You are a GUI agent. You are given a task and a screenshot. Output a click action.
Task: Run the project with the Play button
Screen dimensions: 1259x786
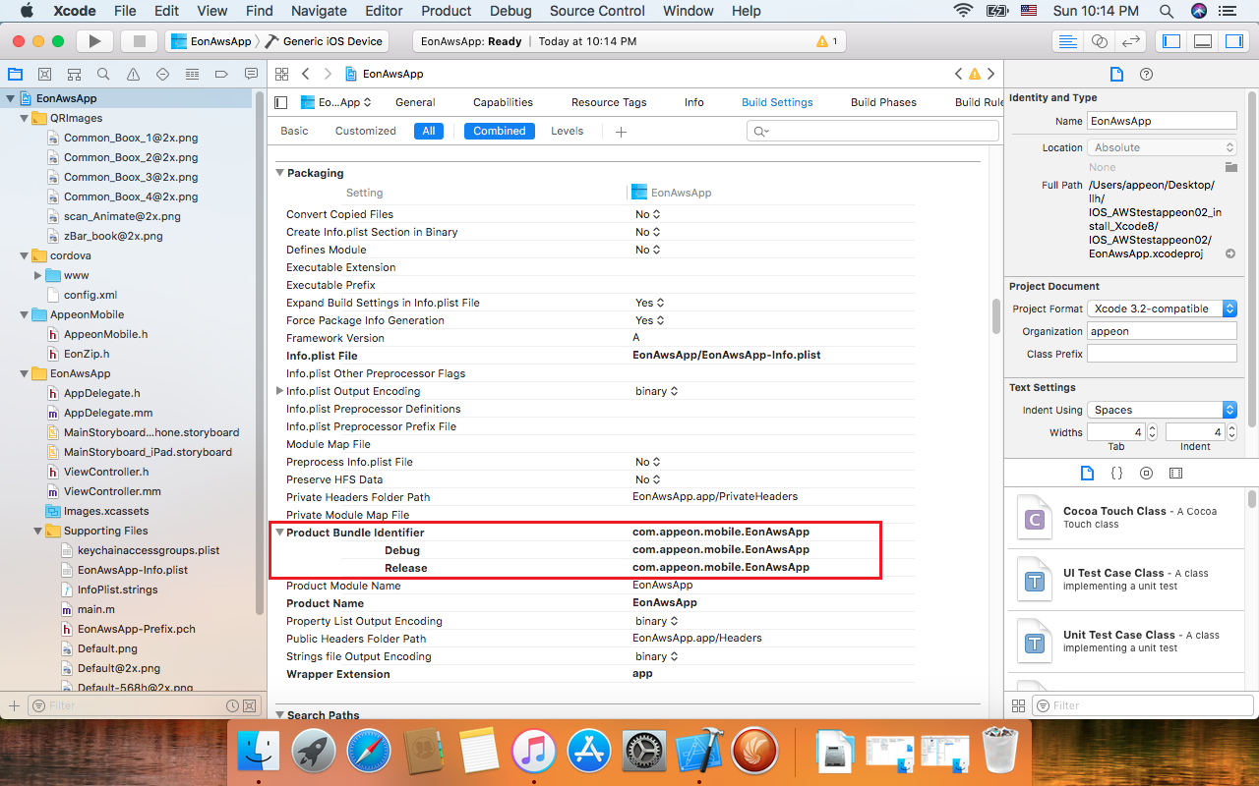[x=94, y=41]
